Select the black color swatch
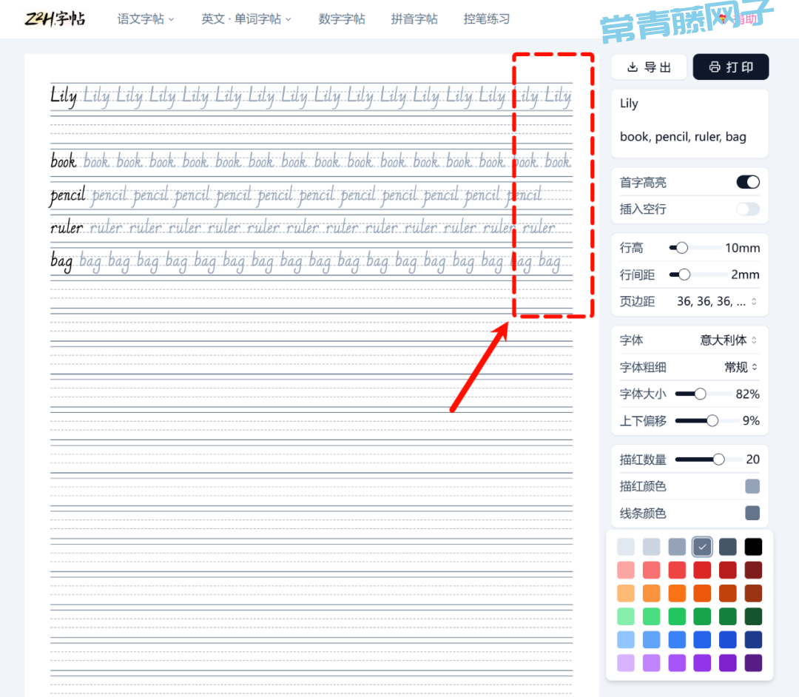This screenshot has height=697, width=799. pyautogui.click(x=753, y=547)
